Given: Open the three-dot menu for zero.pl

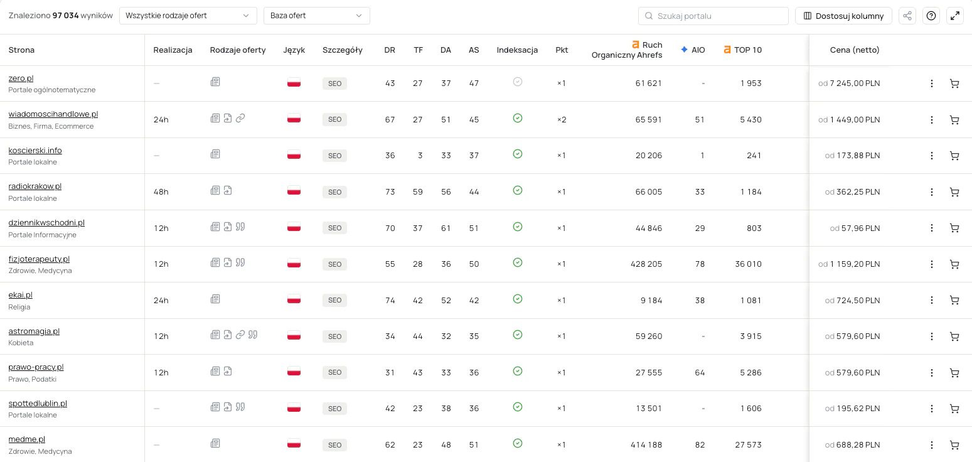Looking at the screenshot, I should (x=932, y=83).
